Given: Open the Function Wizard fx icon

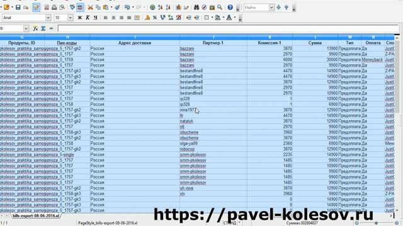Looking at the screenshot, I should [35, 28].
